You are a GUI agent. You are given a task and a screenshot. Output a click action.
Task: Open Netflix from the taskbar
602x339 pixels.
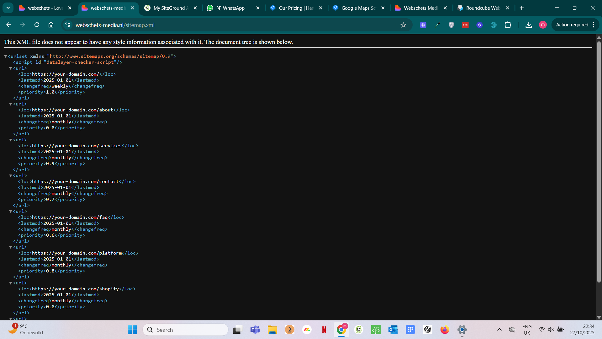pyautogui.click(x=324, y=330)
